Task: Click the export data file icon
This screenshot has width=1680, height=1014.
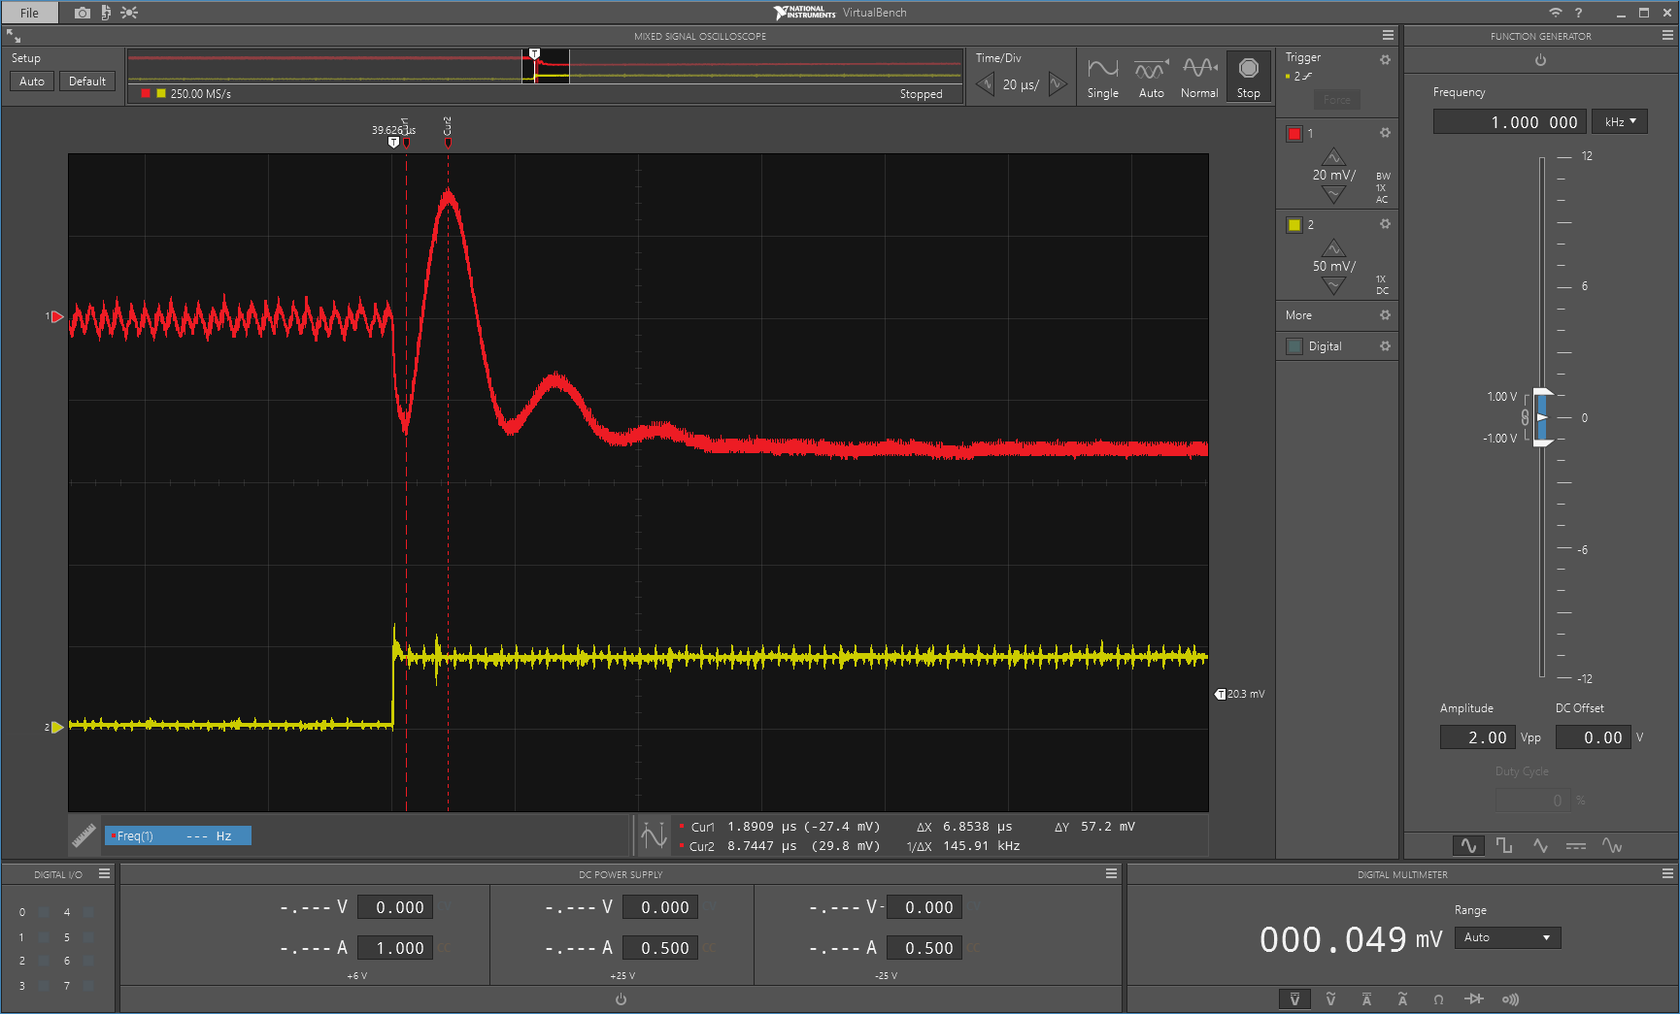Action: coord(106,13)
